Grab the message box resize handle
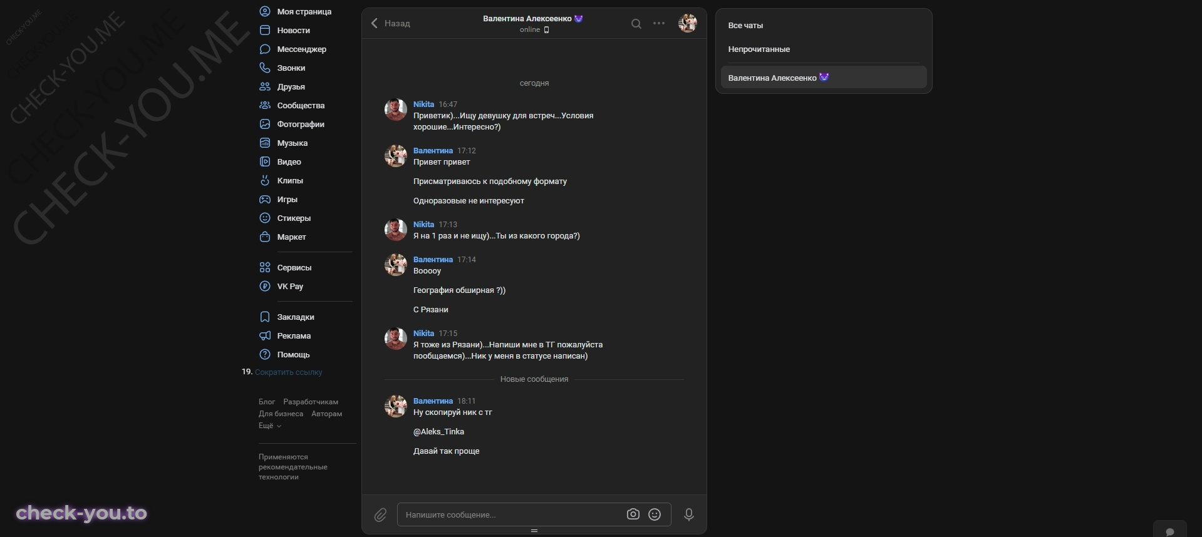Screen dimensions: 1202x537 tap(534, 531)
